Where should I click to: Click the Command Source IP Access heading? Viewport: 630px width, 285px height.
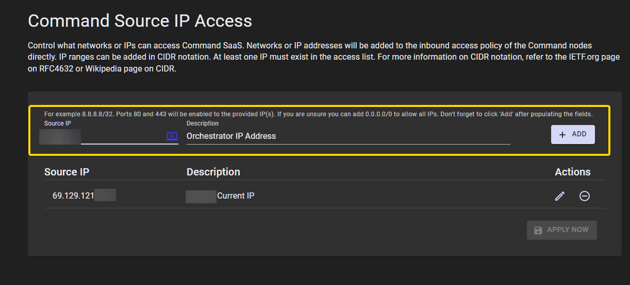pyautogui.click(x=140, y=21)
